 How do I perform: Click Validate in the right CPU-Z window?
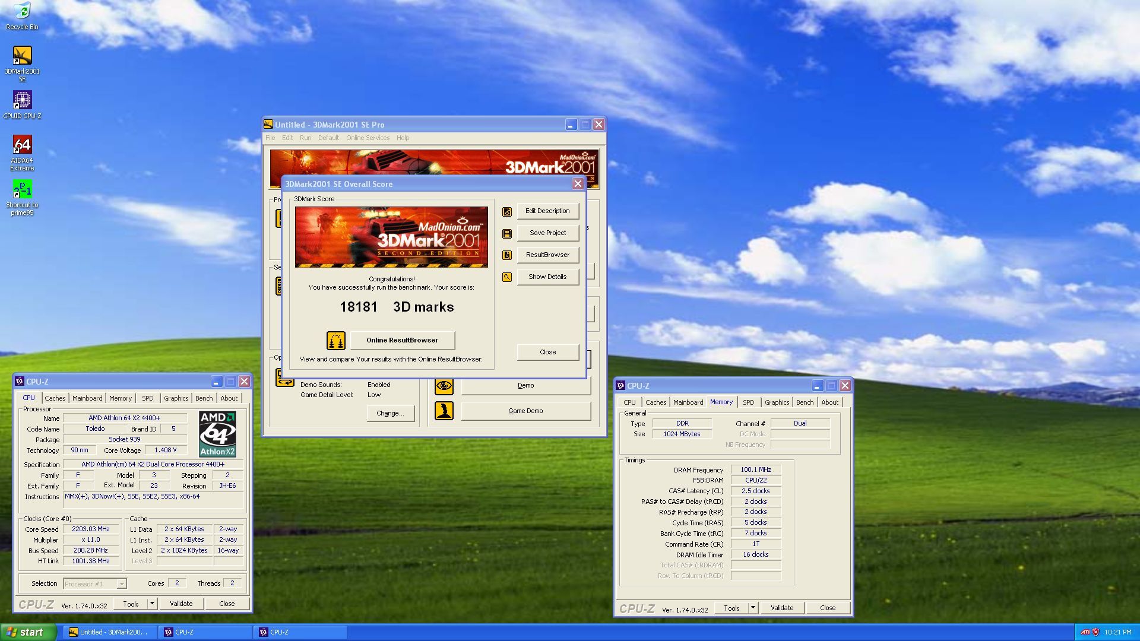[782, 608]
